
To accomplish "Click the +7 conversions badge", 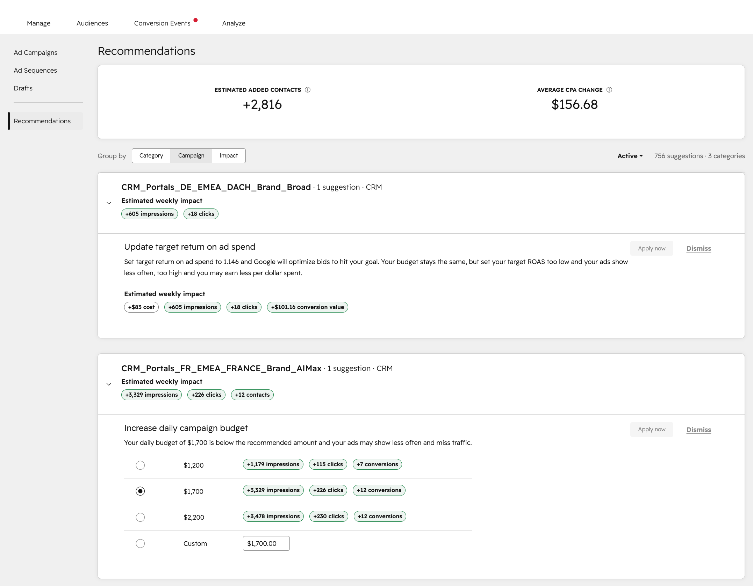I will click(377, 464).
